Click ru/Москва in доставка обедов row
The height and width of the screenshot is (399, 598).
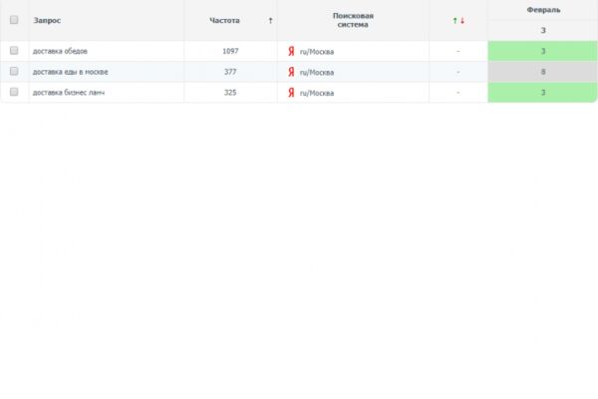click(x=317, y=52)
